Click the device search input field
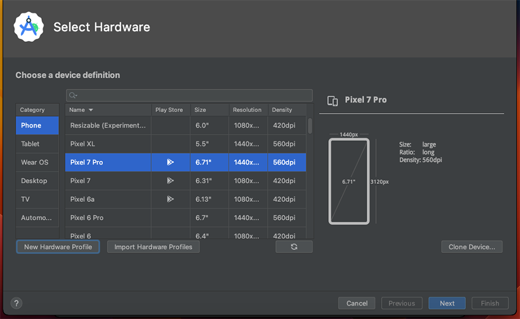Image resolution: width=520 pixels, height=319 pixels. [x=189, y=96]
